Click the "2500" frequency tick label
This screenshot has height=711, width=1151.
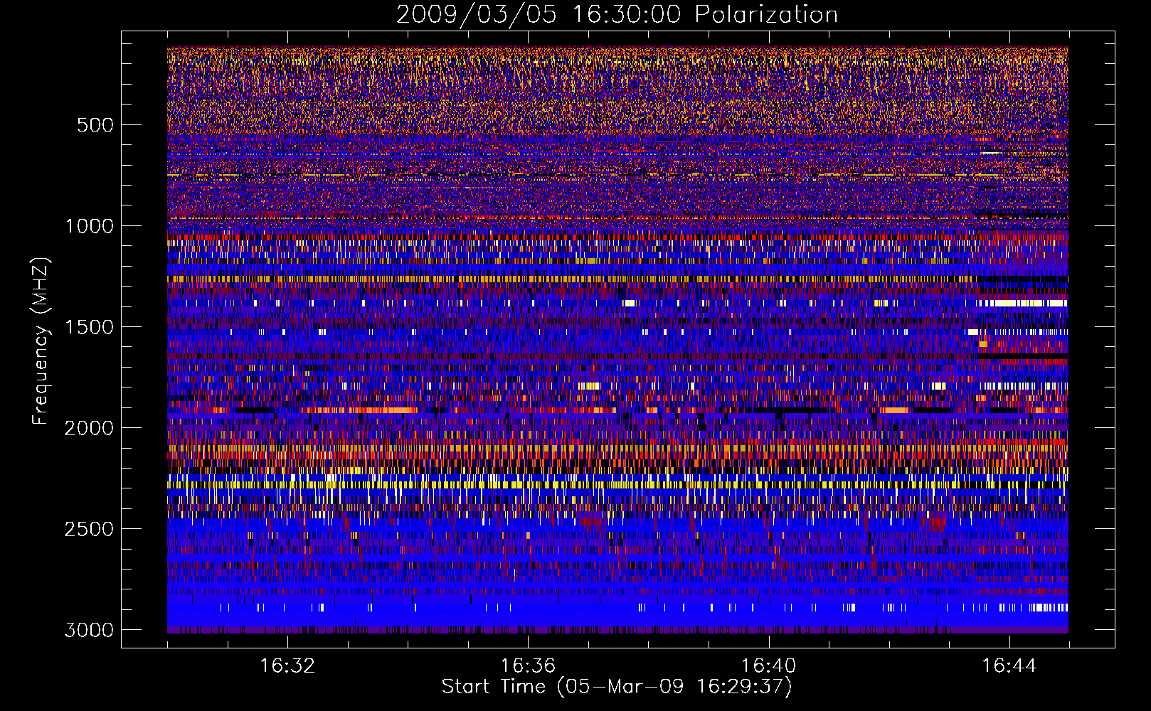[x=89, y=529]
